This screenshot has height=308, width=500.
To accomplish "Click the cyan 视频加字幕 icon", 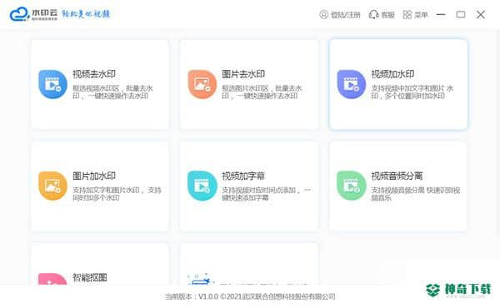I will tap(202, 186).
